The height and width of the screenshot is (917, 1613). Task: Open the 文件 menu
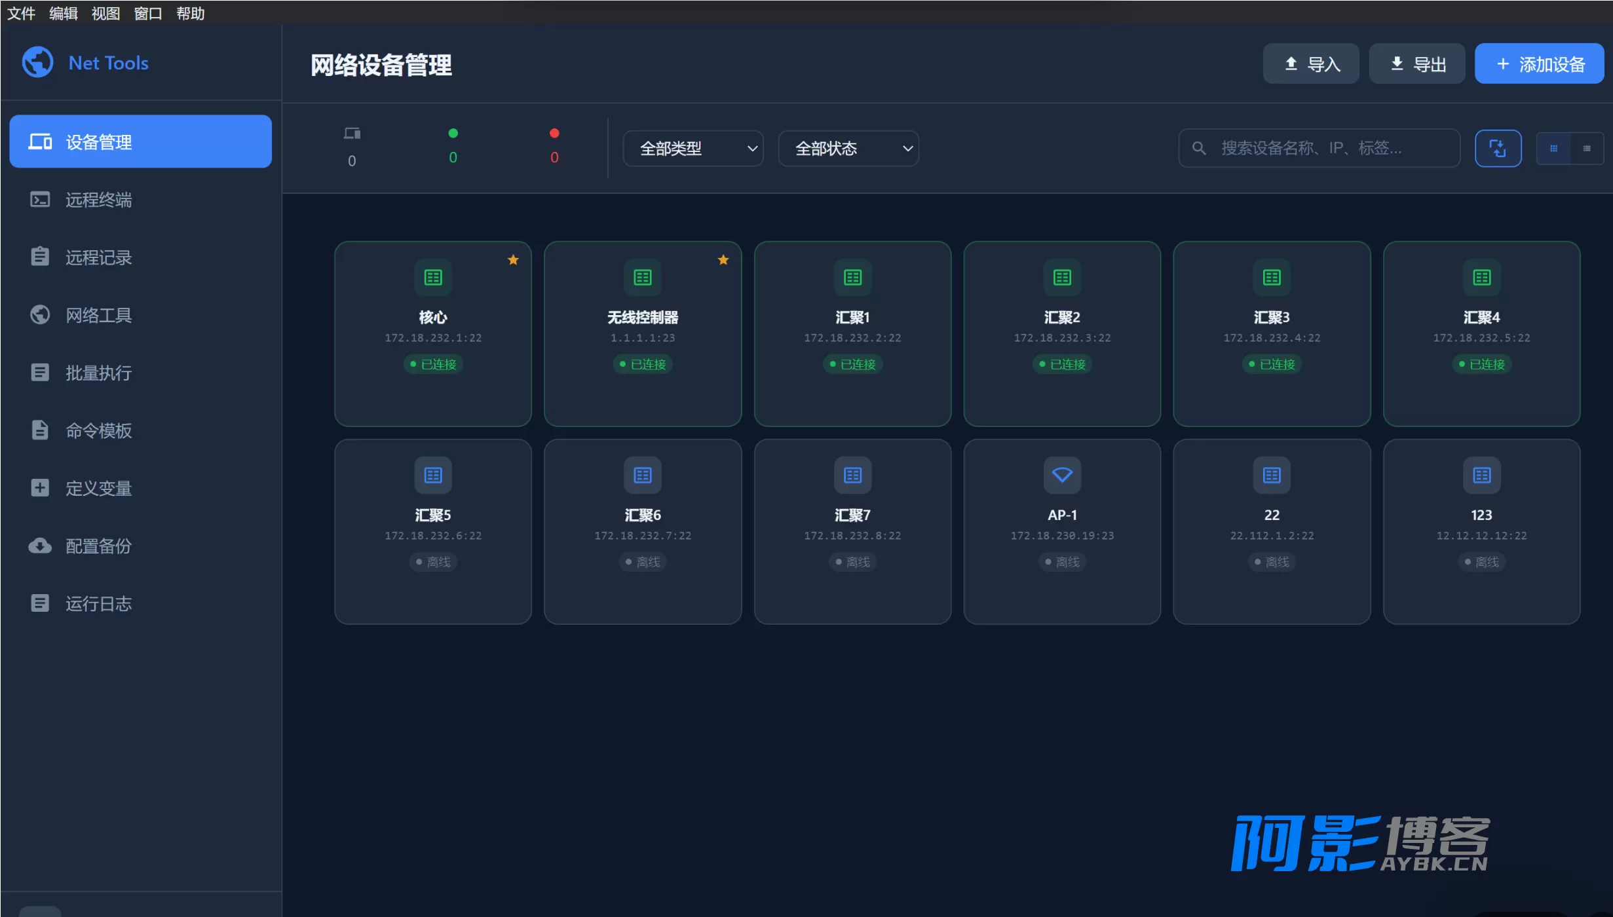point(21,13)
